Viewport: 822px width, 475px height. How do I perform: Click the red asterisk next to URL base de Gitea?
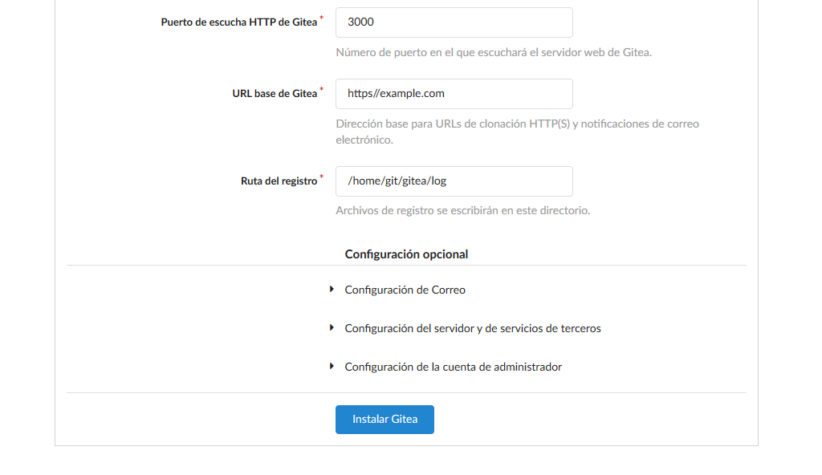click(322, 90)
